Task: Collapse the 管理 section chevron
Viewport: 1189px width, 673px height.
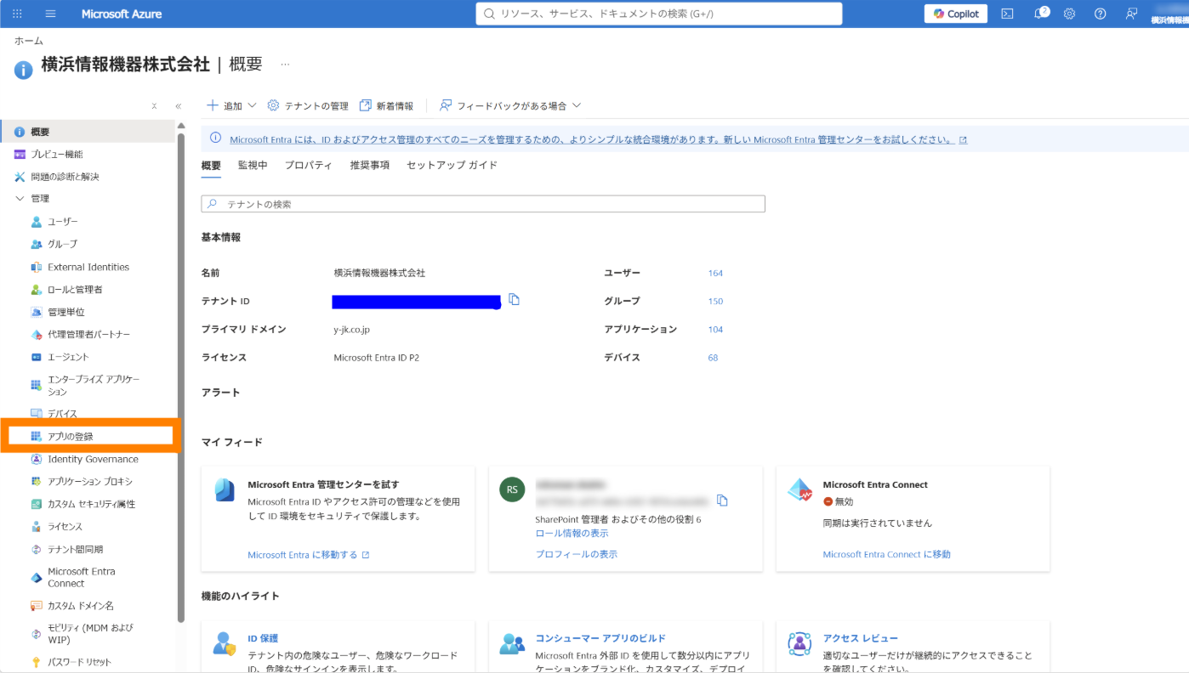Action: click(20, 199)
